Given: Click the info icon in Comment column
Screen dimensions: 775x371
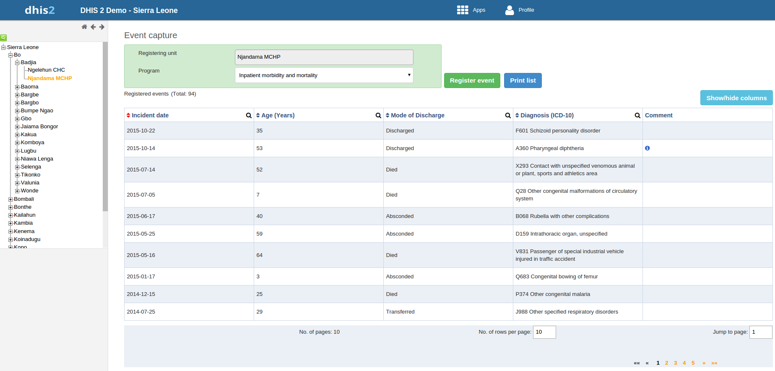Looking at the screenshot, I should coord(648,148).
